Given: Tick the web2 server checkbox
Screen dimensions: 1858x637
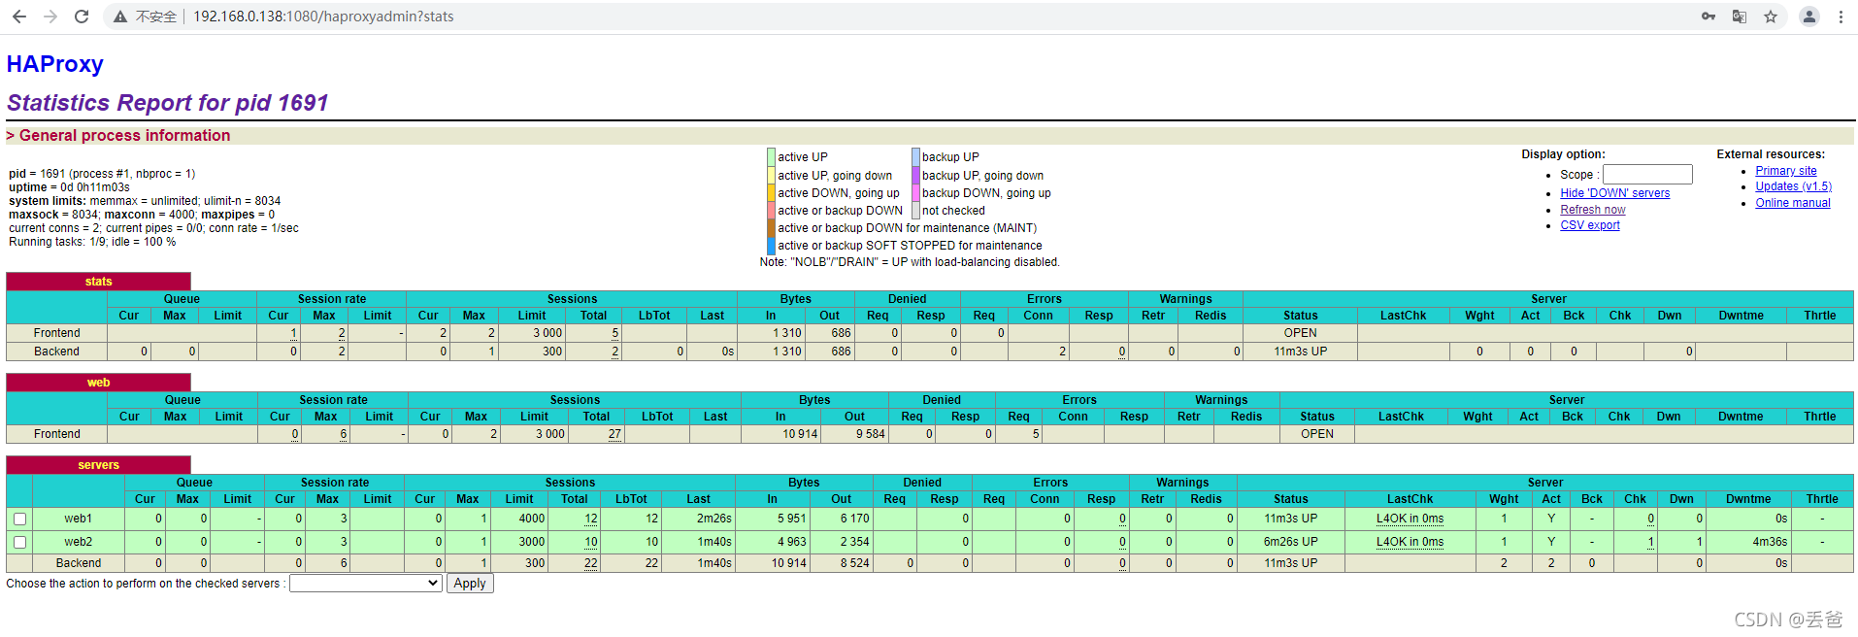Looking at the screenshot, I should pos(19,542).
